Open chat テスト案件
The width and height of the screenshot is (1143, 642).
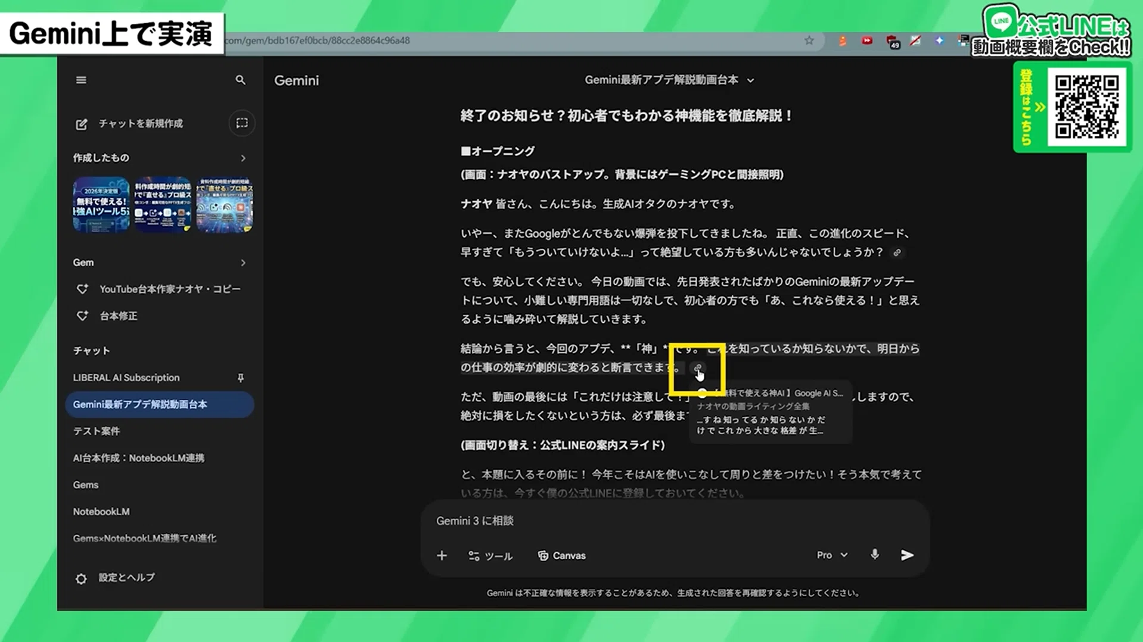97,431
